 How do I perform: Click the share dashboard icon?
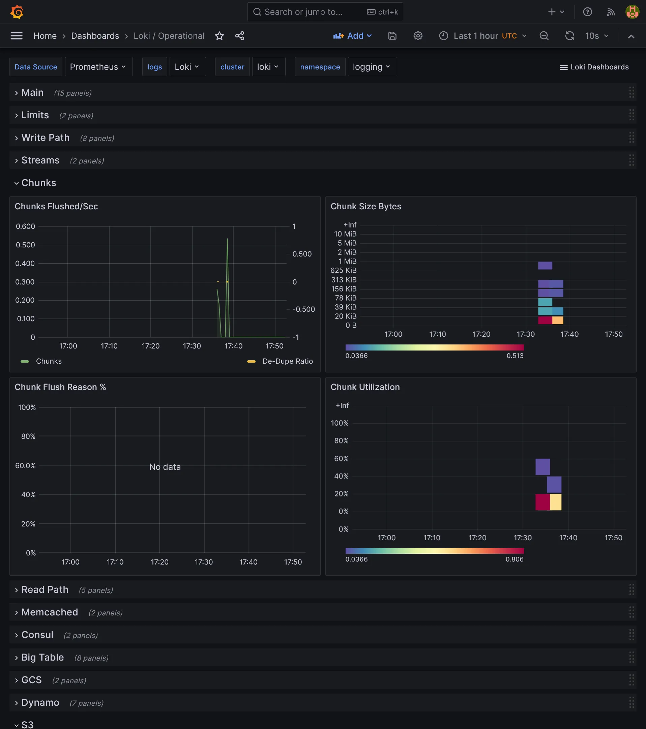click(x=240, y=36)
